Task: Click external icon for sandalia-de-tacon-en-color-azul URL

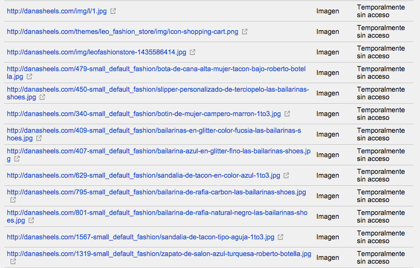Action: pyautogui.click(x=287, y=175)
